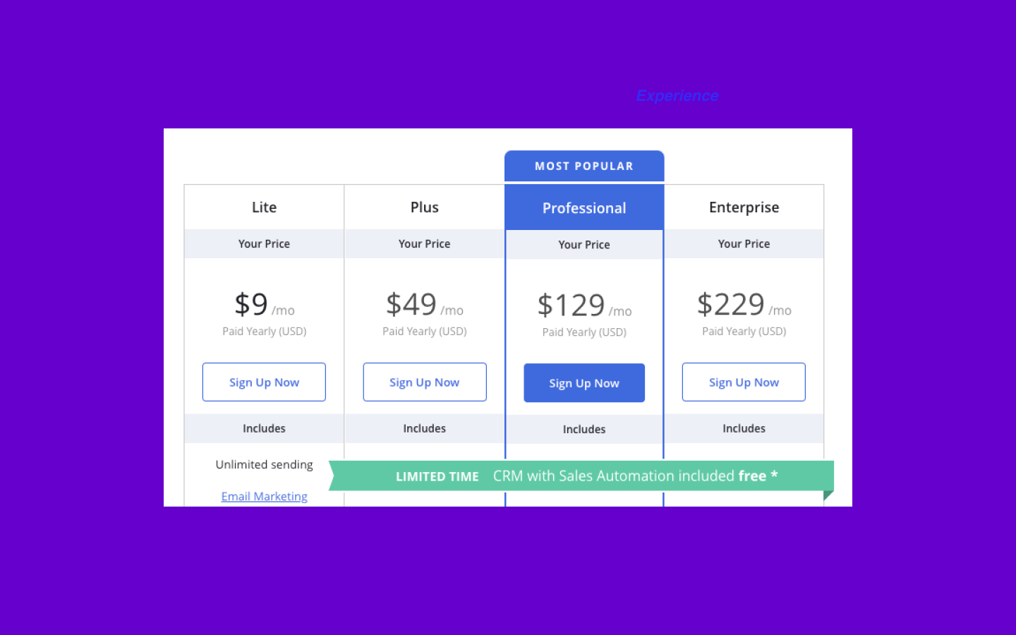1016x635 pixels.
Task: Select the Enterprise plan header
Action: 744,207
